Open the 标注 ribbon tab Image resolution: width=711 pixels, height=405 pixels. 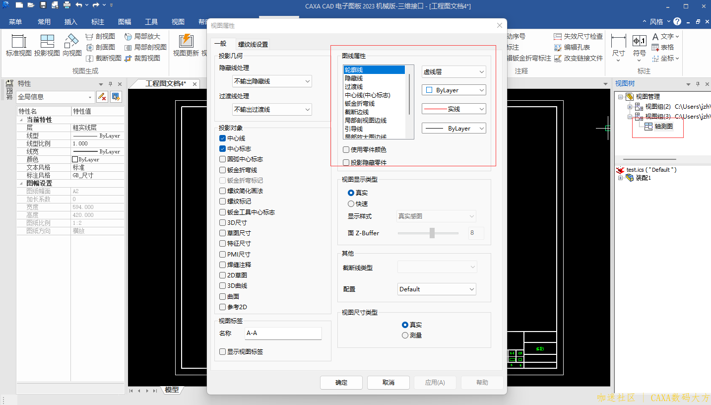click(x=98, y=22)
